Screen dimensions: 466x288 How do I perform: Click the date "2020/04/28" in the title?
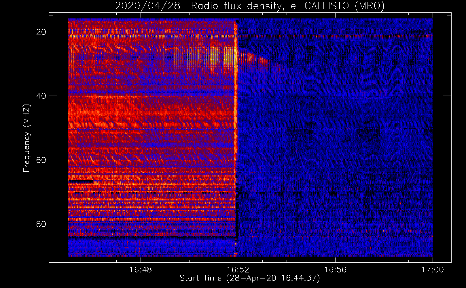(148, 6)
